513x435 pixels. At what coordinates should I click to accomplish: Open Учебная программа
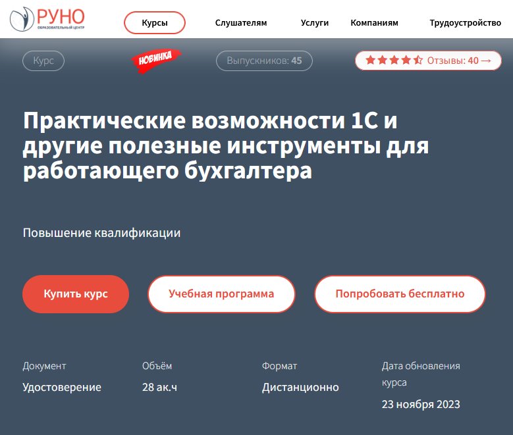click(221, 294)
